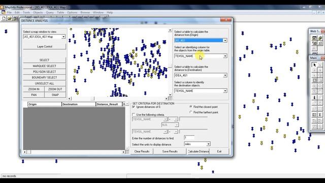Click Set Target District icon in Main toolbar
The height and width of the screenshot is (183, 325).
click(x=314, y=120)
